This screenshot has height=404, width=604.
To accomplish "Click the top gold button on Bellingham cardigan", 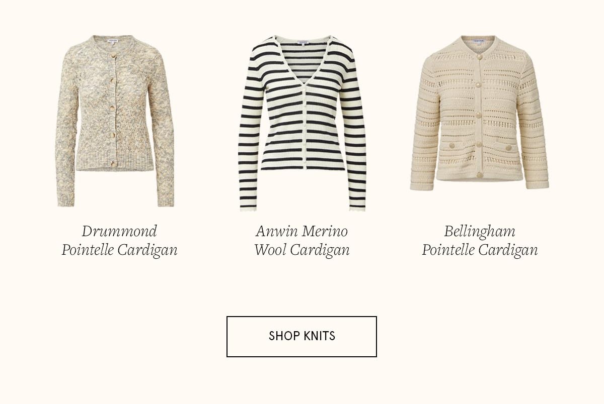I will click(x=480, y=57).
